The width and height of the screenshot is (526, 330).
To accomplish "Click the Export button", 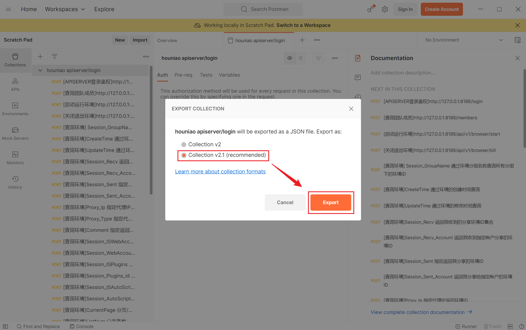I will (x=331, y=203).
